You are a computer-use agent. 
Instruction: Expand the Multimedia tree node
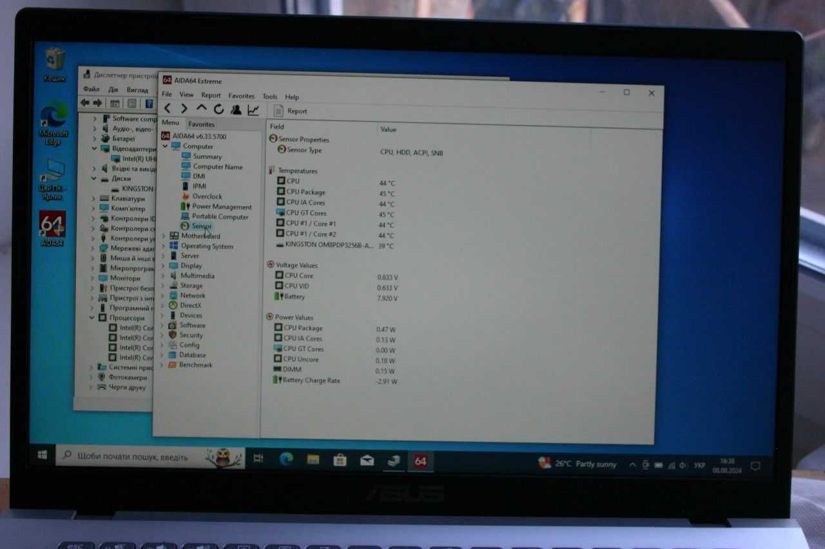pyautogui.click(x=163, y=275)
